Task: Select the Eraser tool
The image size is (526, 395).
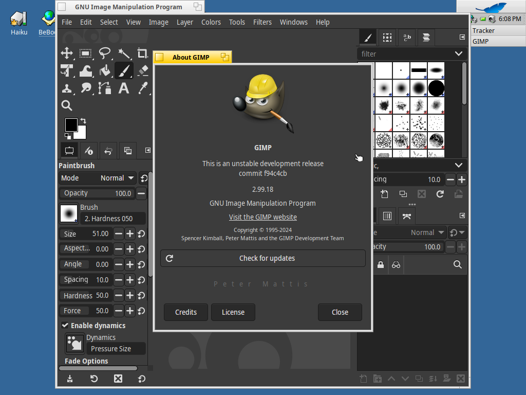Action: click(143, 71)
